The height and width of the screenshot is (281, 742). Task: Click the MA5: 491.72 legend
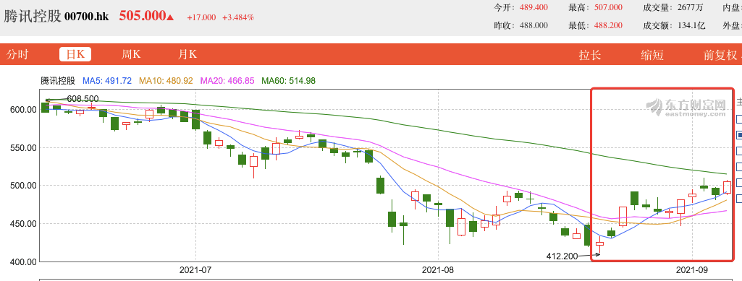tap(107, 81)
